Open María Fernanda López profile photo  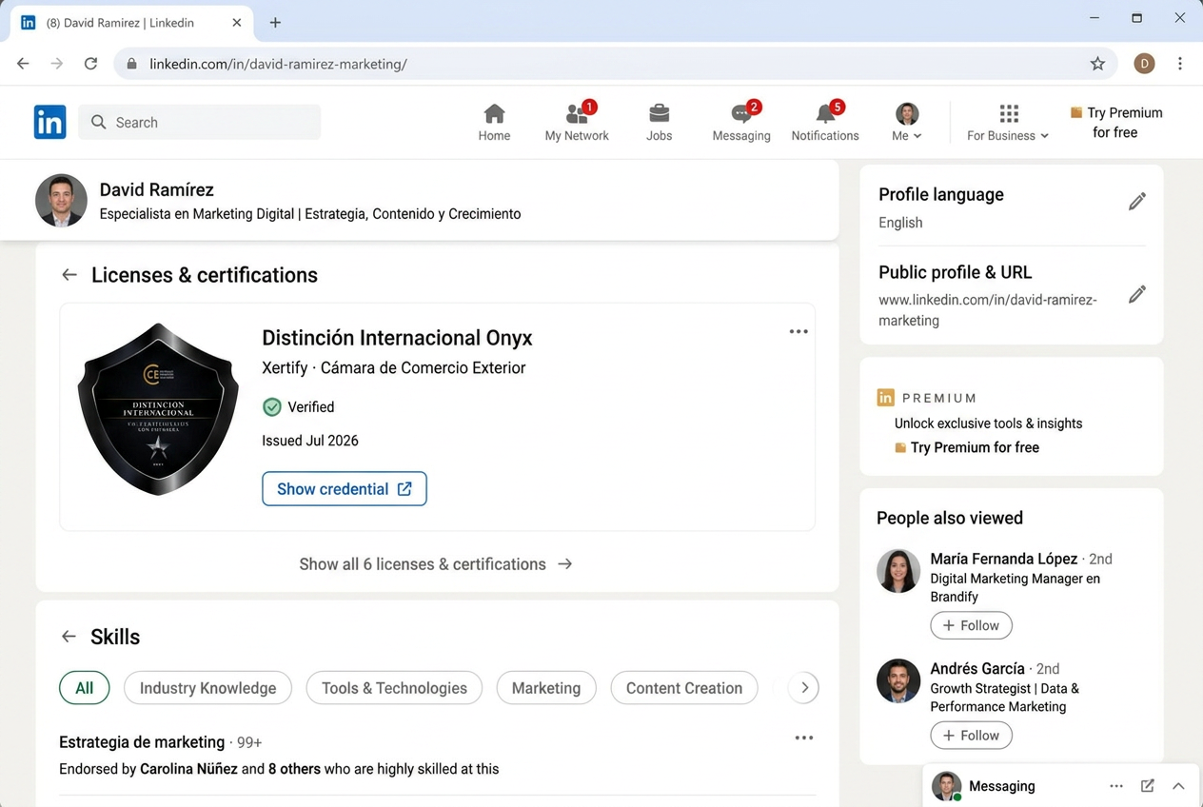(898, 571)
